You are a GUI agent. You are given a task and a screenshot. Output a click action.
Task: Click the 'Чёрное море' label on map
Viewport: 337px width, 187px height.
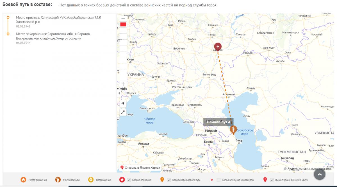pyautogui.click(x=150, y=121)
